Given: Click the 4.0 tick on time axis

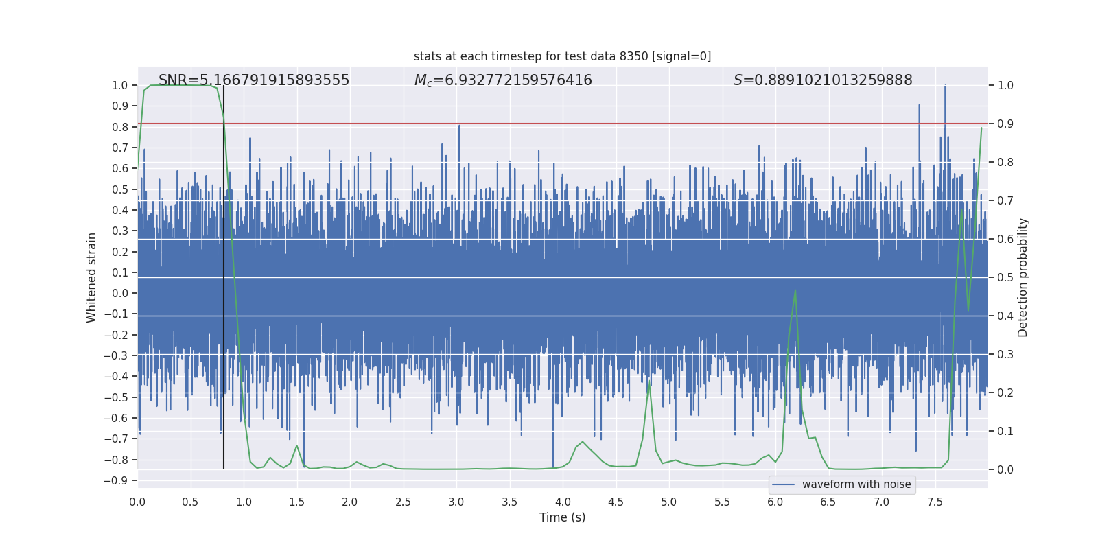Looking at the screenshot, I should pyautogui.click(x=562, y=502).
